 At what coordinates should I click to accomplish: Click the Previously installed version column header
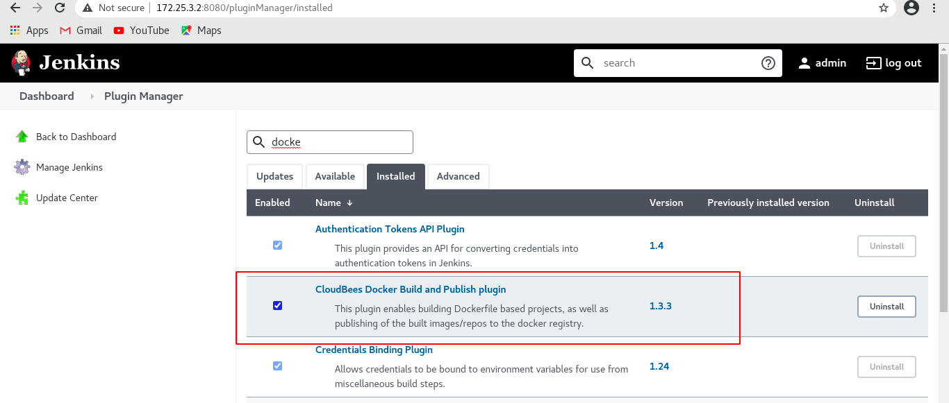768,203
